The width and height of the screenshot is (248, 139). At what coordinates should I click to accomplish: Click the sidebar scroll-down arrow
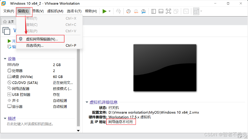[x=78, y=131]
